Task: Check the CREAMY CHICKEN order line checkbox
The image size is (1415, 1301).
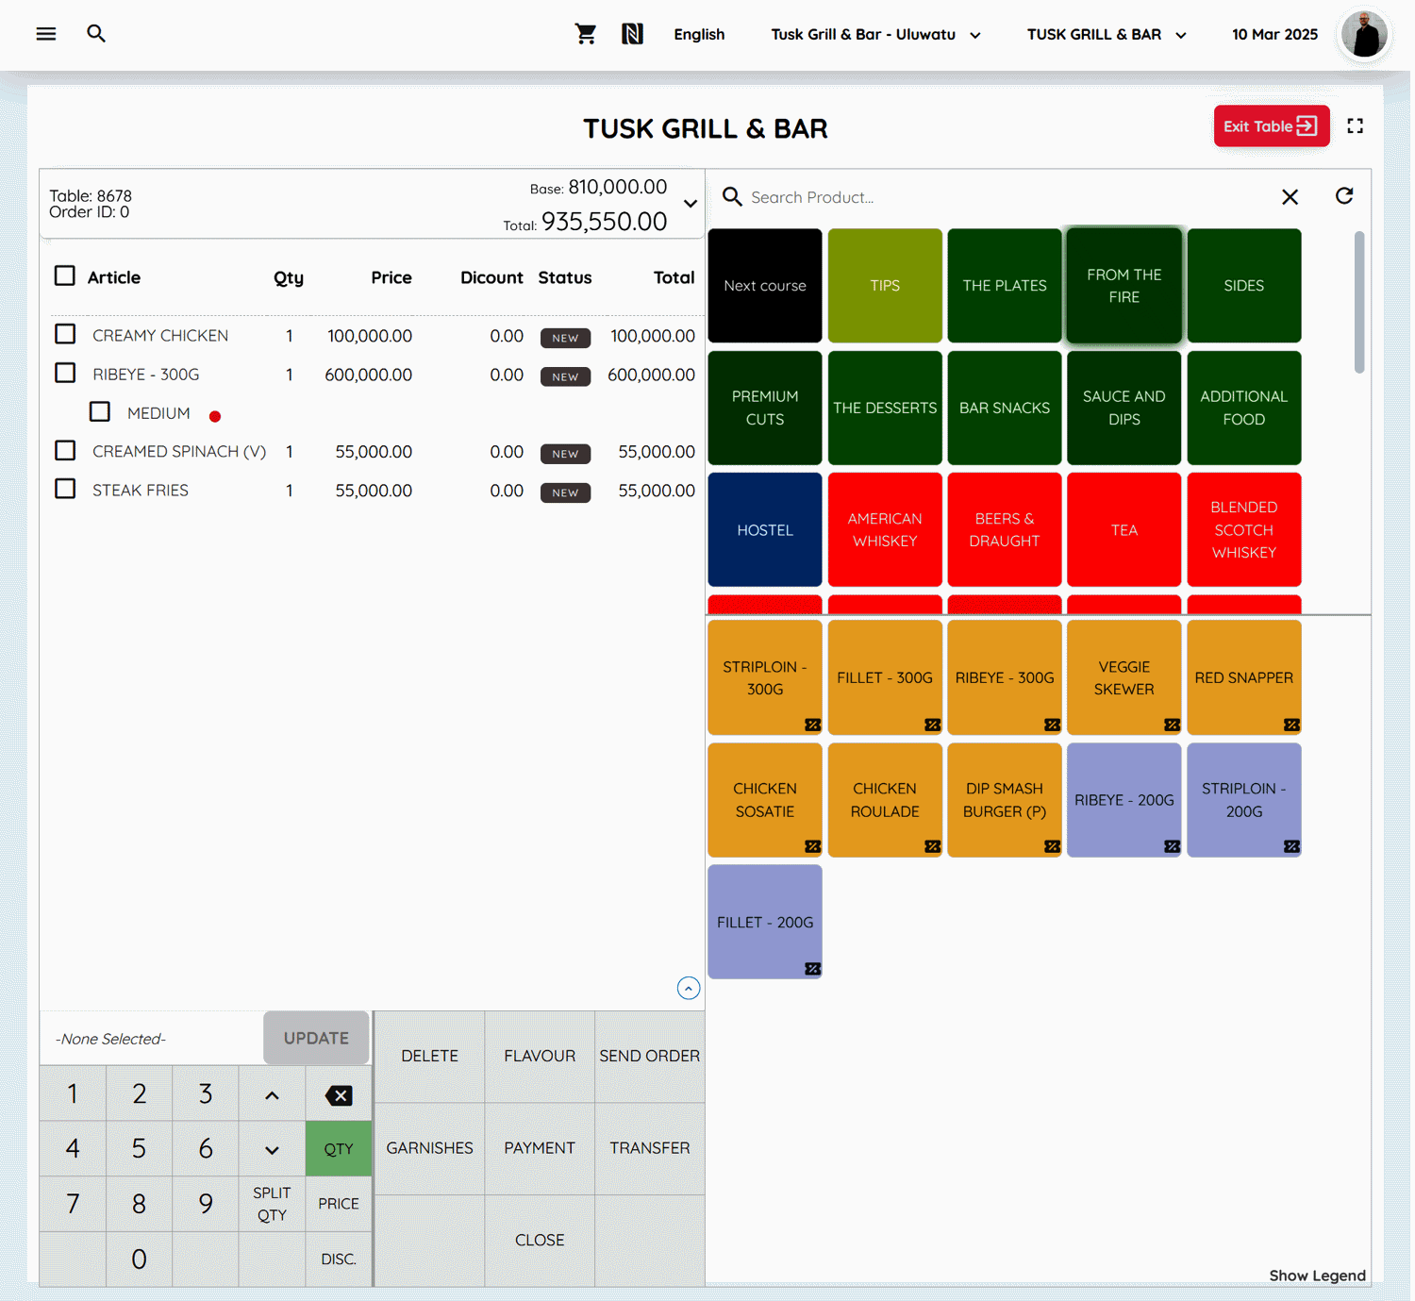Action: [64, 334]
